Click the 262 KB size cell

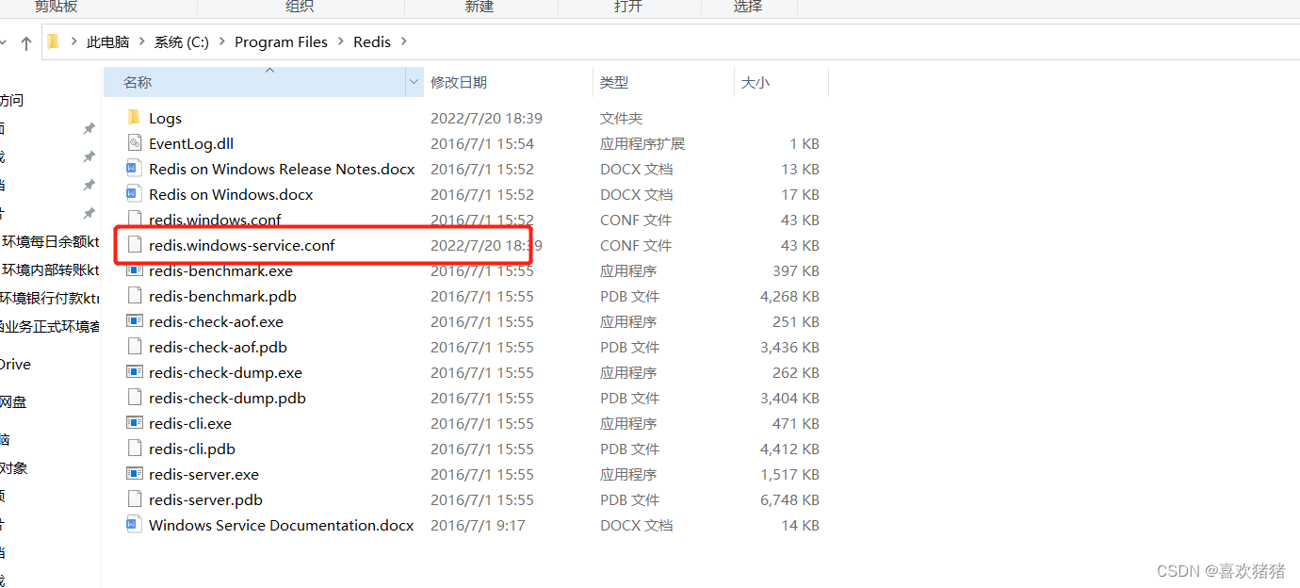pyautogui.click(x=796, y=372)
